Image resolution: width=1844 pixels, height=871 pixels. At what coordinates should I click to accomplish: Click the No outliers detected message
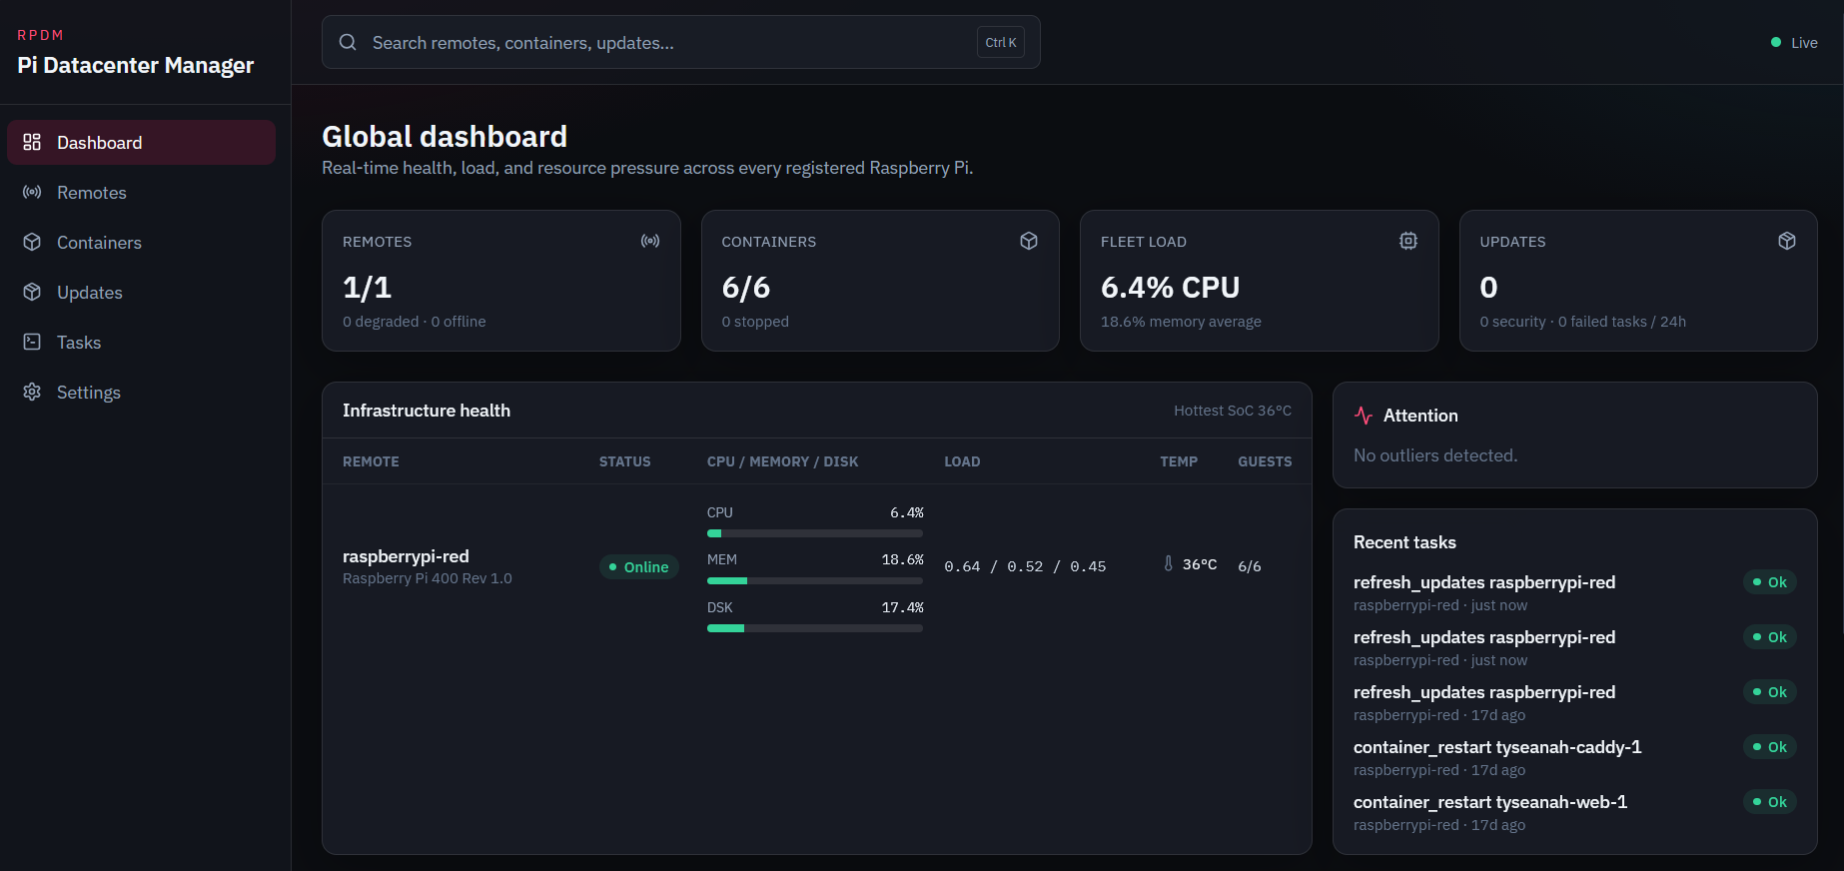click(x=1435, y=455)
